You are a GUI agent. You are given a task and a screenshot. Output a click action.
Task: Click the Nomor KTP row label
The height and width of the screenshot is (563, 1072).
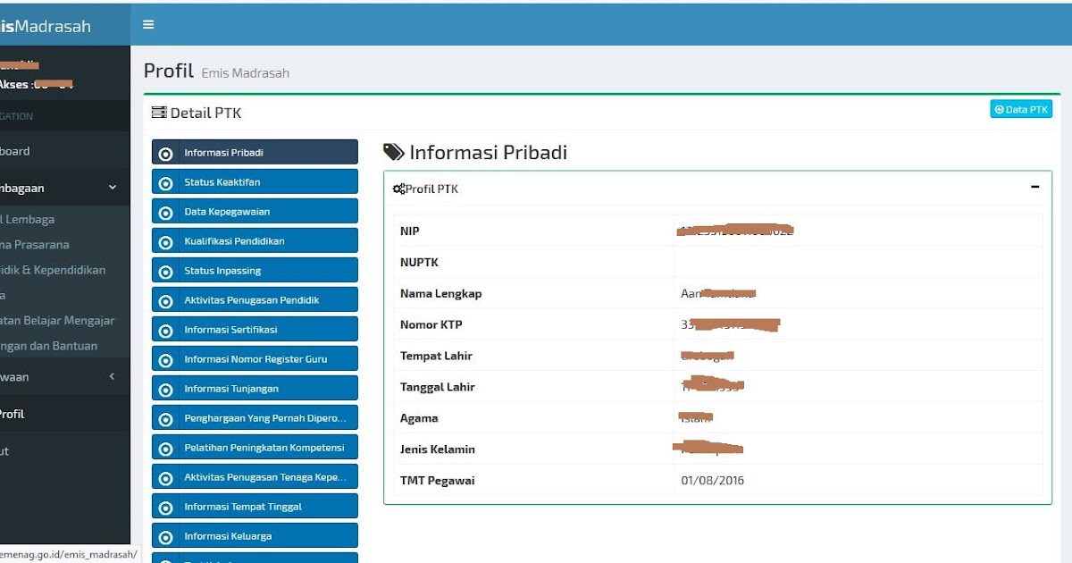click(431, 324)
